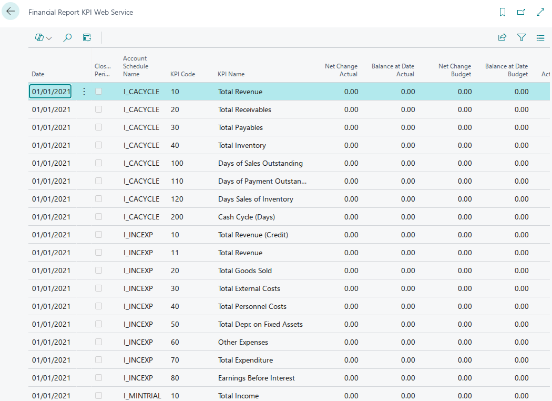The height and width of the screenshot is (401, 552).
Task: Select the Total Goods Sold cell
Action: pyautogui.click(x=244, y=270)
